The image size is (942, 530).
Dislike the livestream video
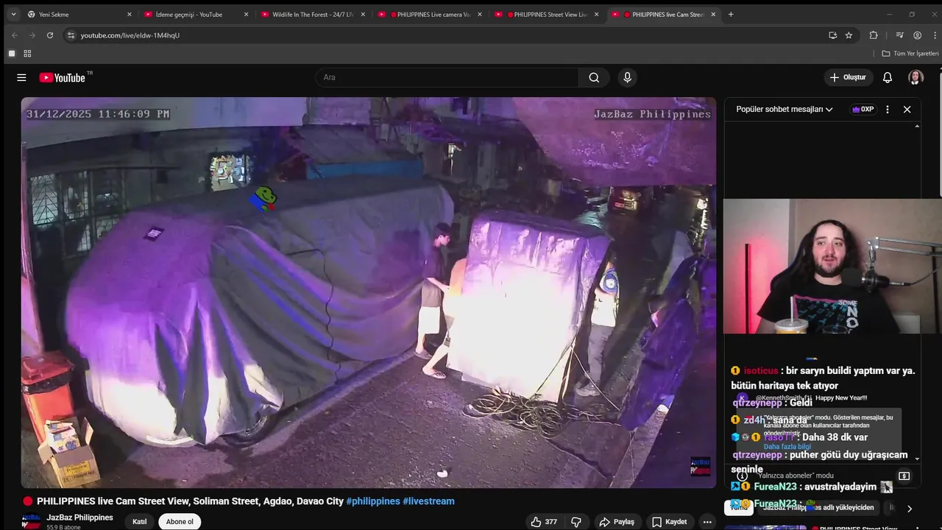pos(576,522)
